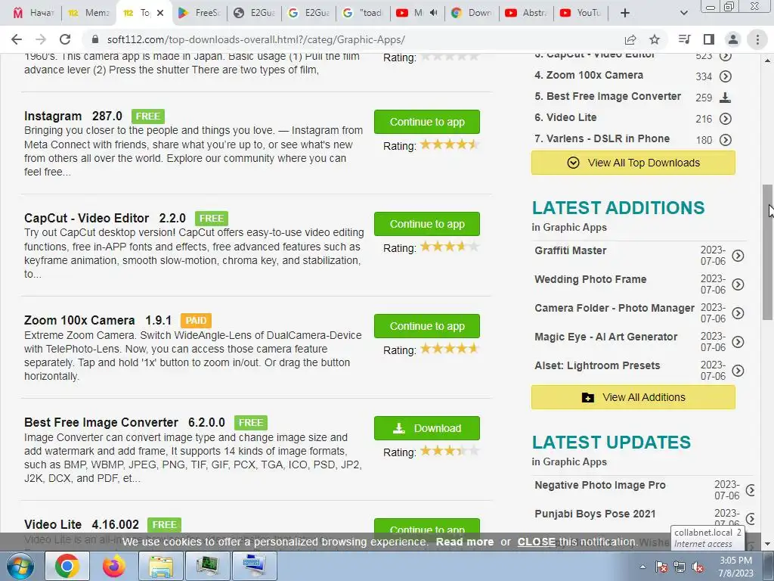Switch to the "toad" Google search tab
774x581 pixels.
pyautogui.click(x=362, y=13)
